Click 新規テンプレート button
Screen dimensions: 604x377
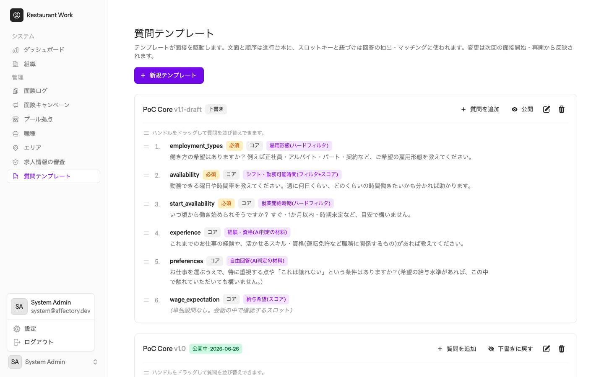tap(169, 75)
